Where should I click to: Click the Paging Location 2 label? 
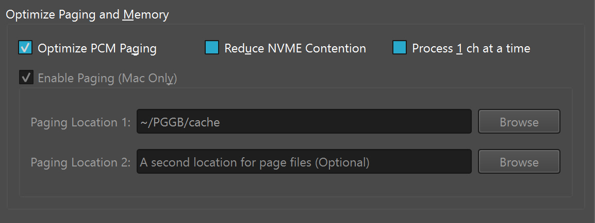[x=81, y=162]
